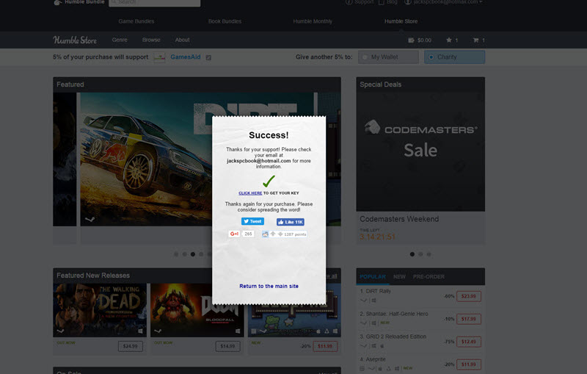Select the first Special Deals carousel dot
The image size is (587, 374).
click(x=412, y=254)
